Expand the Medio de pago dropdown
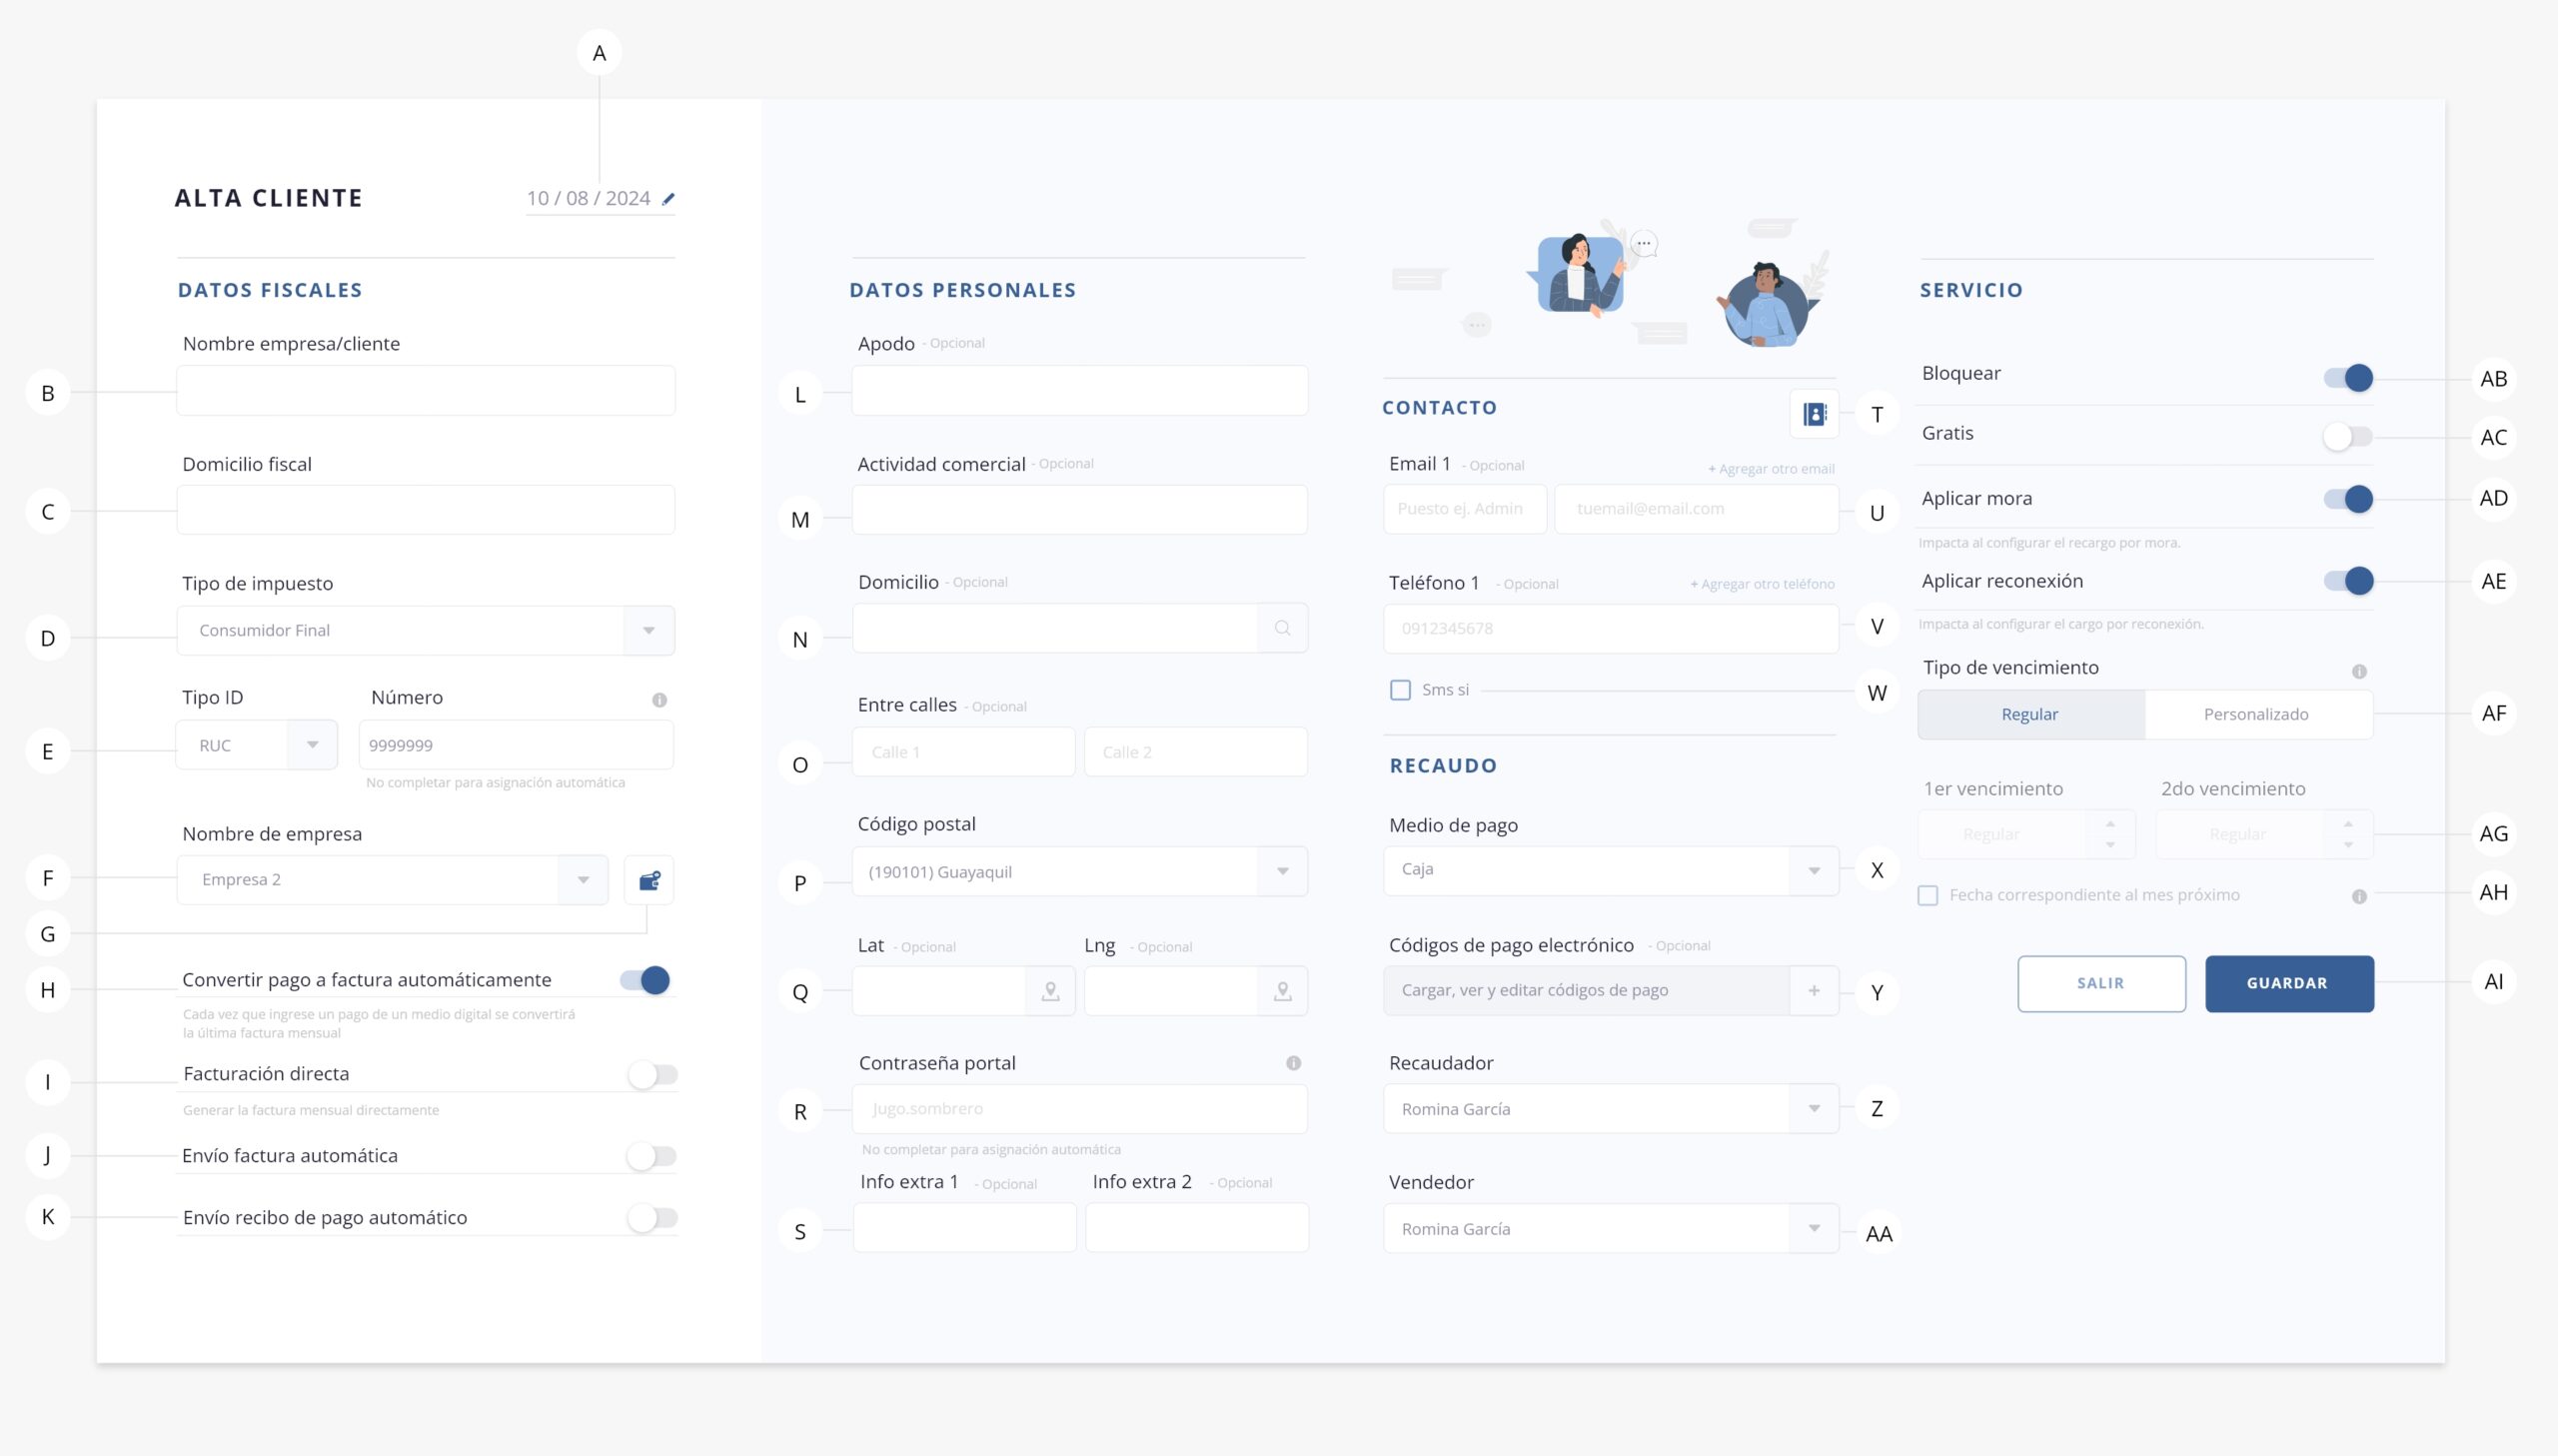Image resolution: width=2558 pixels, height=1456 pixels. pyautogui.click(x=1814, y=870)
